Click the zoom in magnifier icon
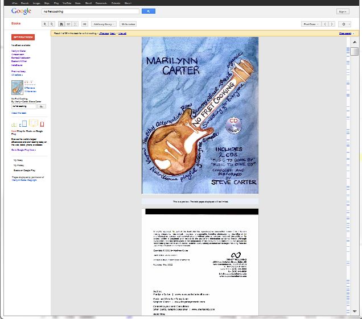The height and width of the screenshot is (319, 362). (45, 24)
